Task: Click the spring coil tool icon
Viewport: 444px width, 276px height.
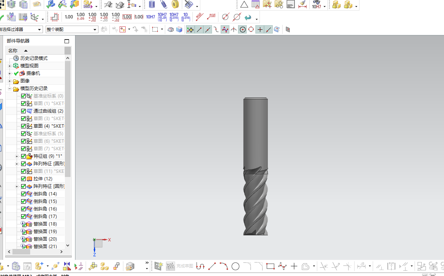Action: click(164, 4)
